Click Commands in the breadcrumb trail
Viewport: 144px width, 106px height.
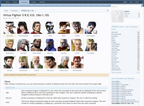14,11
